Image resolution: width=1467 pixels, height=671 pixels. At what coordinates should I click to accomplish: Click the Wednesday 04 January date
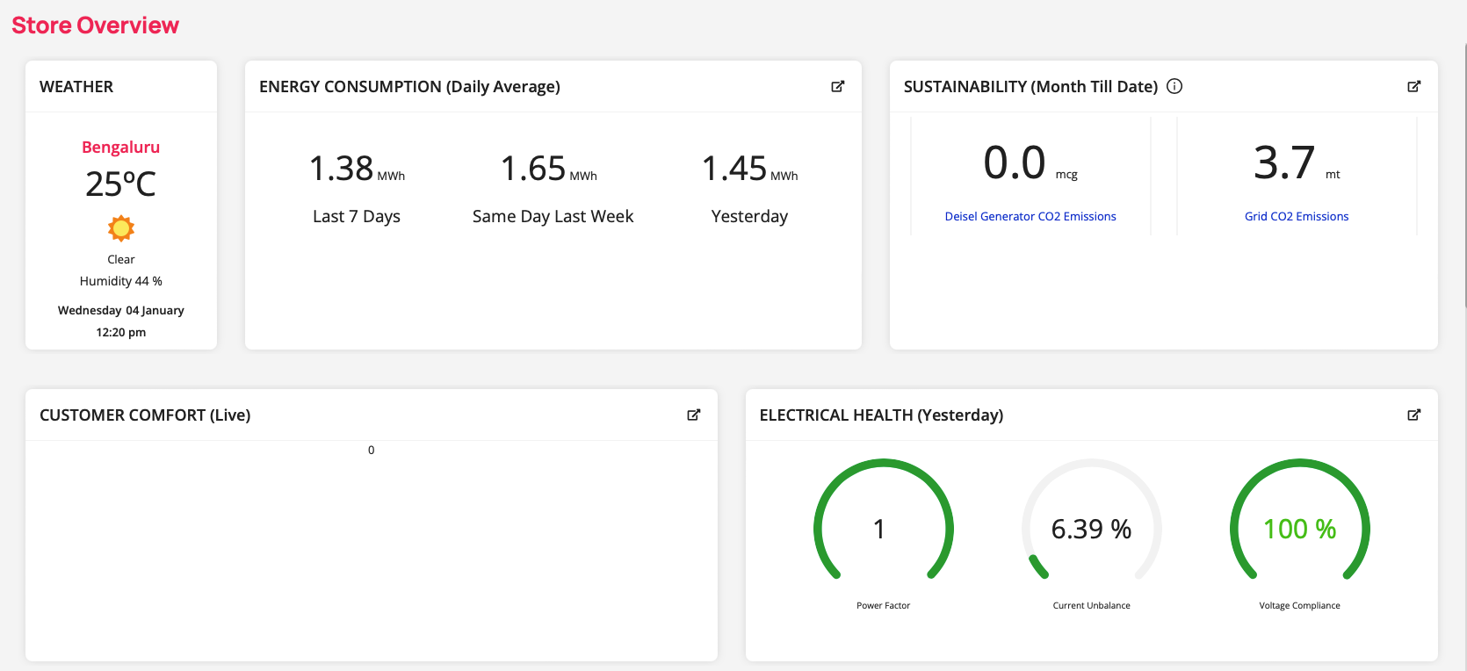pos(121,310)
